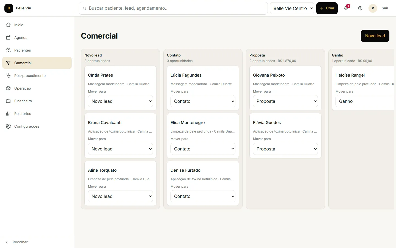Click the Sair link

pyautogui.click(x=385, y=8)
